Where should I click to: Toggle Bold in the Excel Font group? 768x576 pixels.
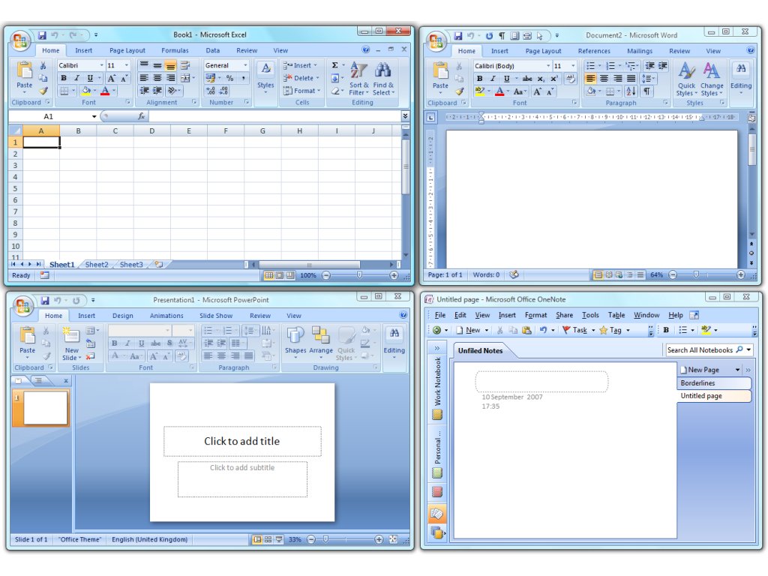(63, 78)
